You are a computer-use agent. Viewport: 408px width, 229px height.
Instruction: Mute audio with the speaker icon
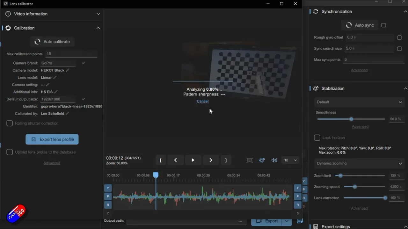coord(274,160)
